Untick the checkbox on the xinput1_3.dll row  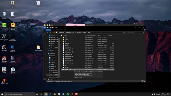62,69
